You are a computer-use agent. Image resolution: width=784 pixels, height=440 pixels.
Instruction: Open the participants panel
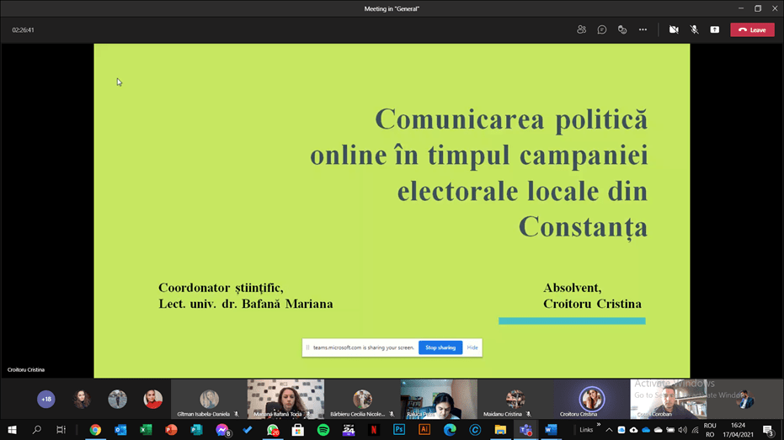point(581,29)
